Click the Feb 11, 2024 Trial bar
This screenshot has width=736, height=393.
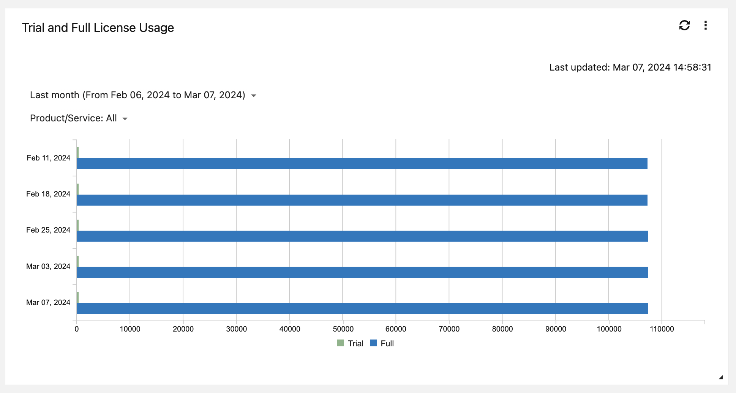pyautogui.click(x=78, y=153)
